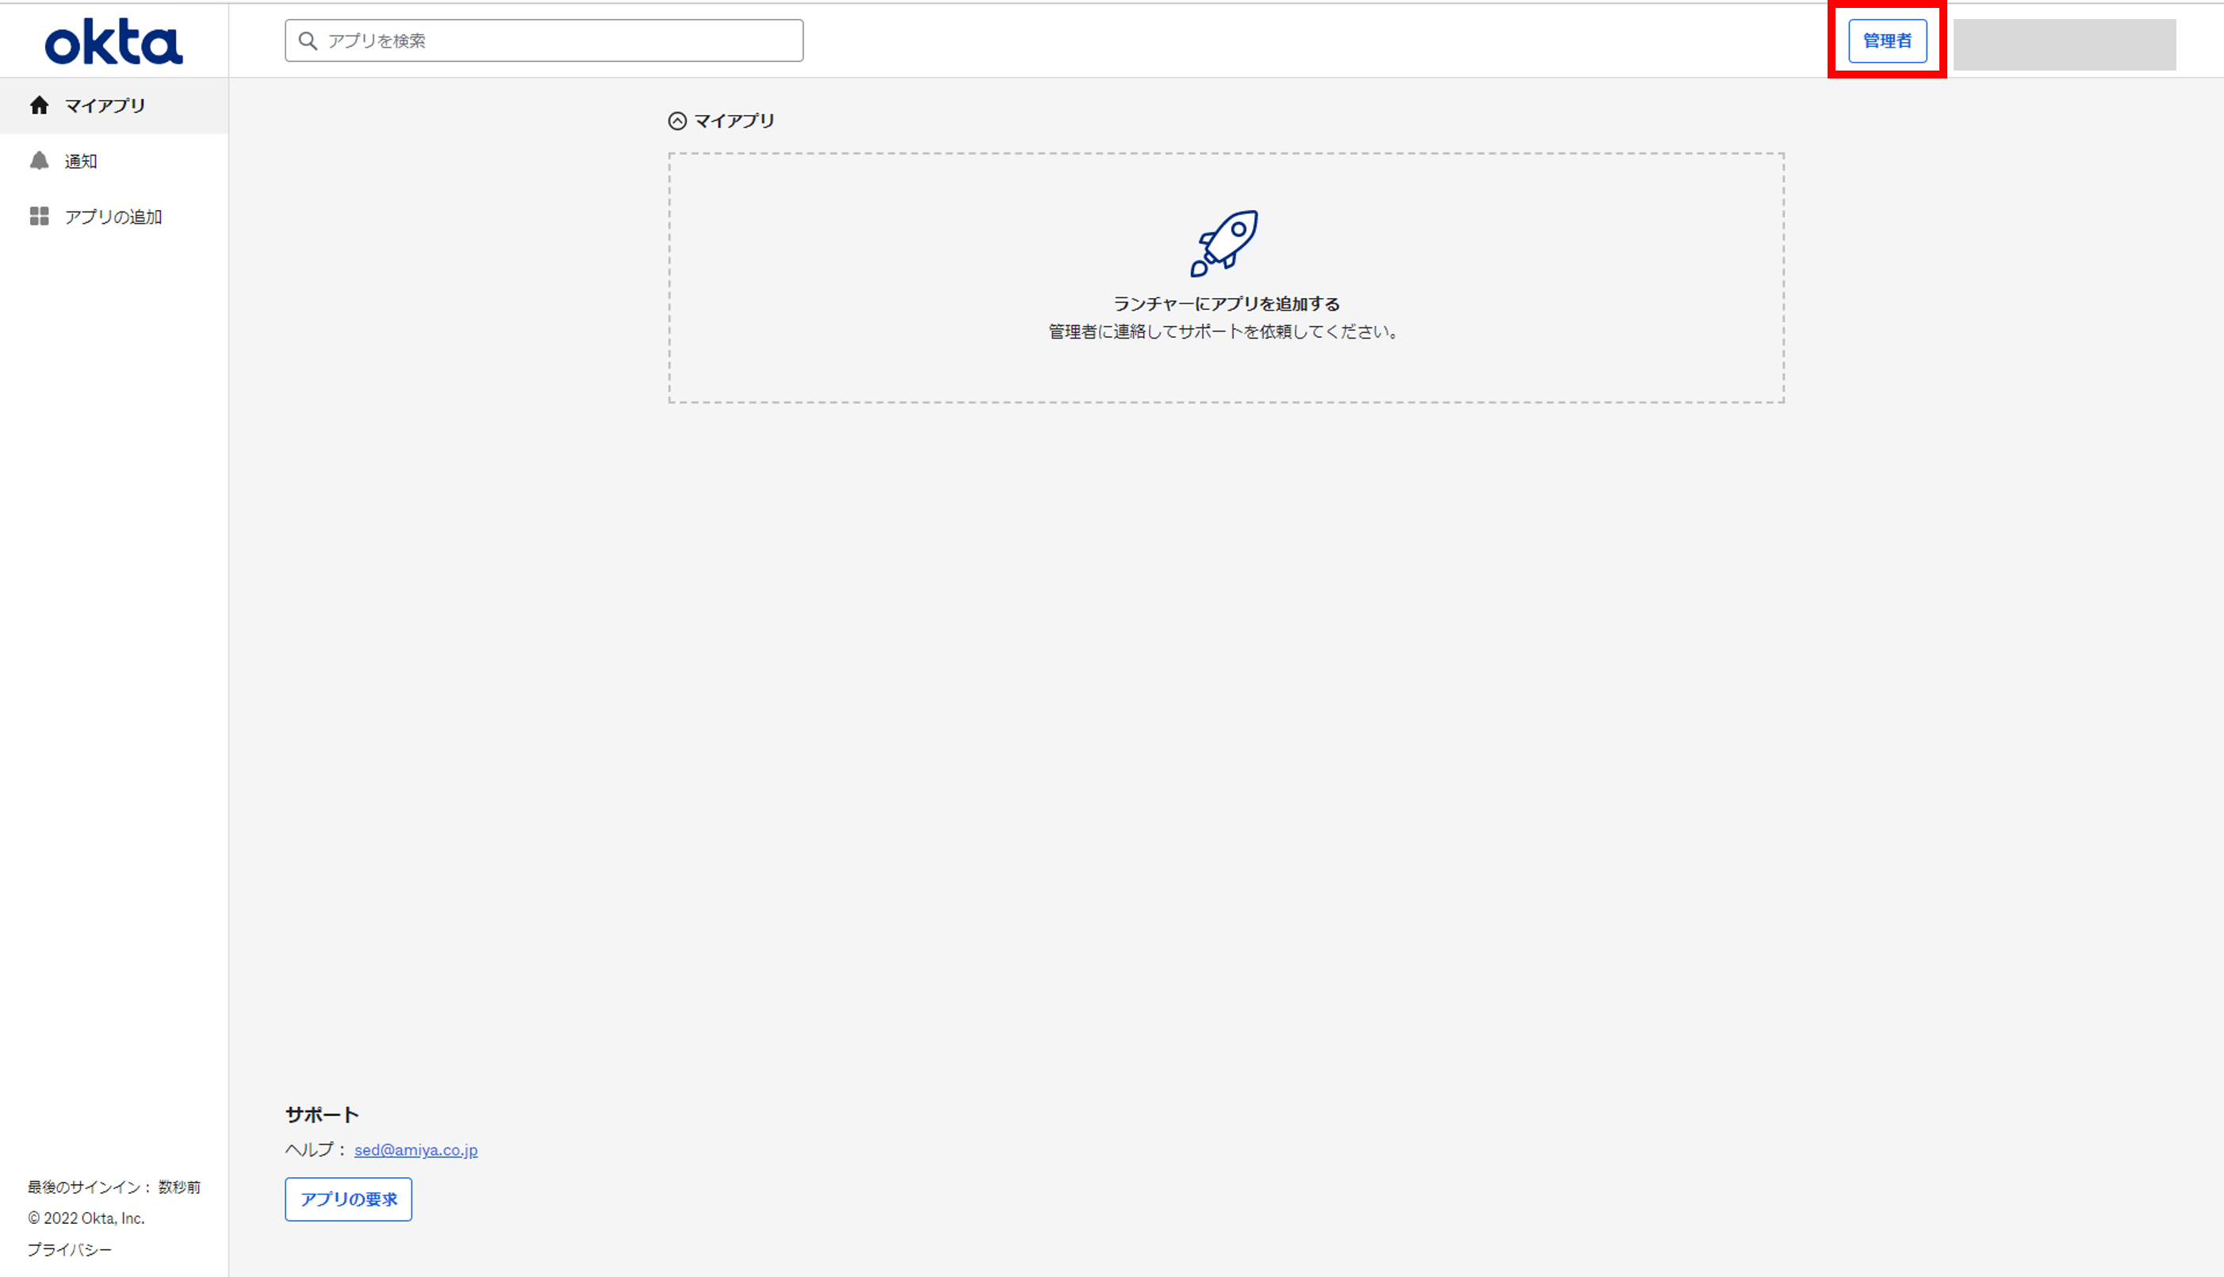Click the dashed empty app launcher area
This screenshot has height=1277, width=2224.
[1227, 278]
